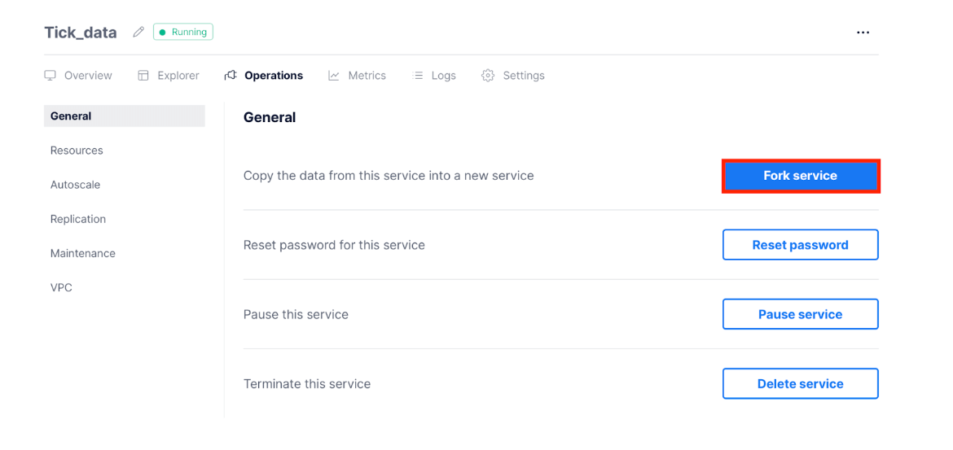Image resolution: width=953 pixels, height=450 pixels.
Task: Go to Autoscale settings
Action: coord(75,185)
